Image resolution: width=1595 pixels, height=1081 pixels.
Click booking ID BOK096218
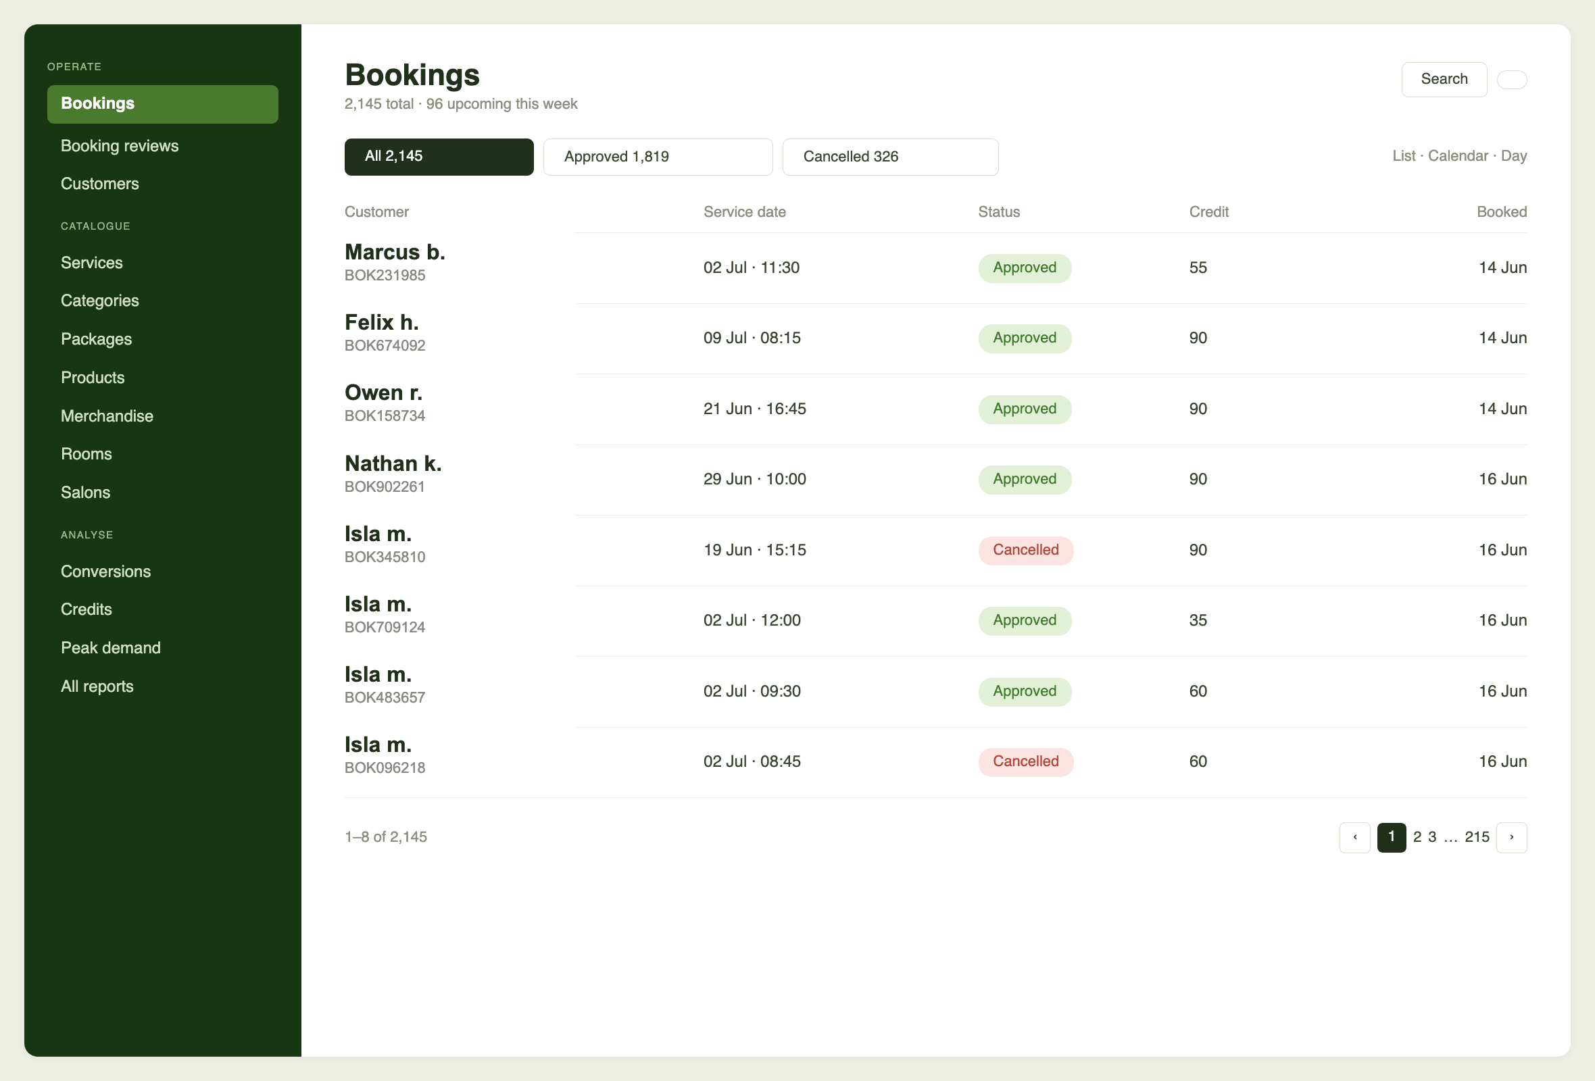(x=385, y=768)
